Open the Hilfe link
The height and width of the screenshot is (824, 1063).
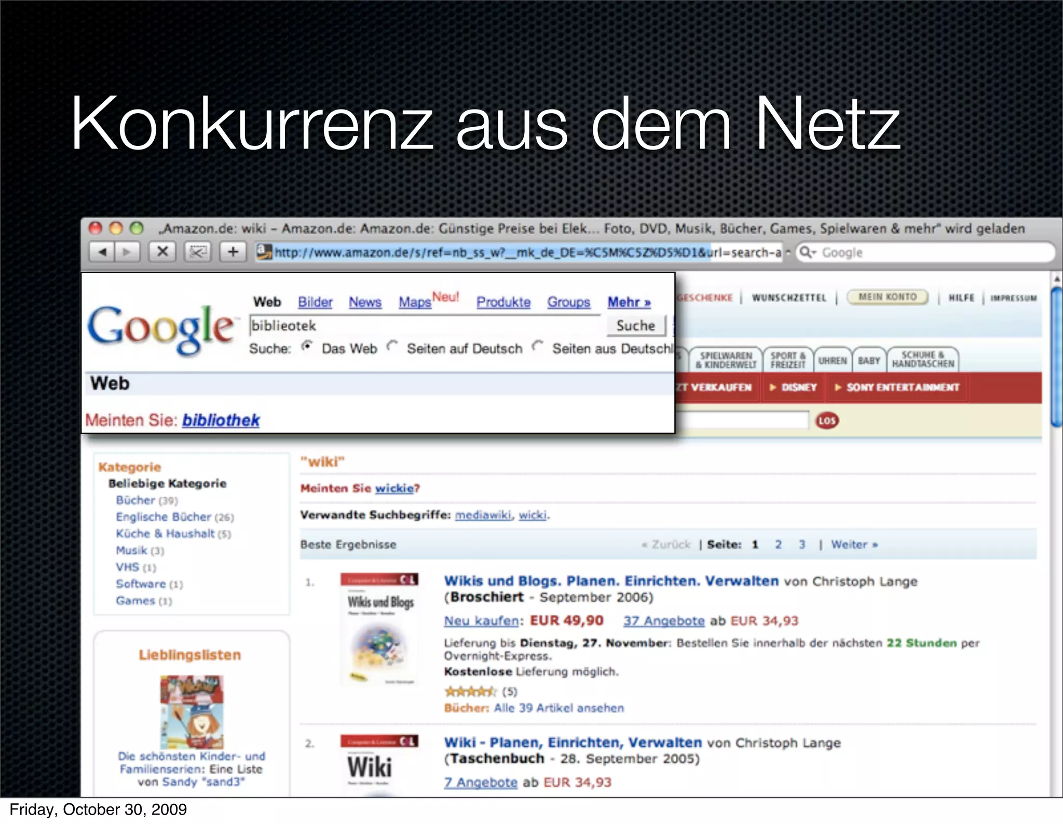961,298
